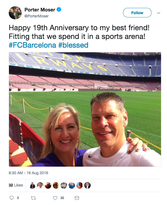
Task: Click the last liker's avatar
Action: pos(87,185)
